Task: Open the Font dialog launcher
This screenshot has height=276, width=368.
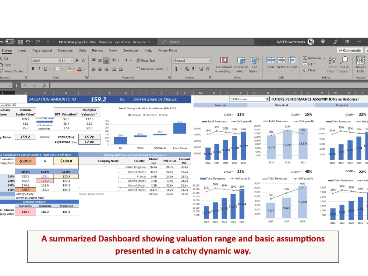Action: 86,77
